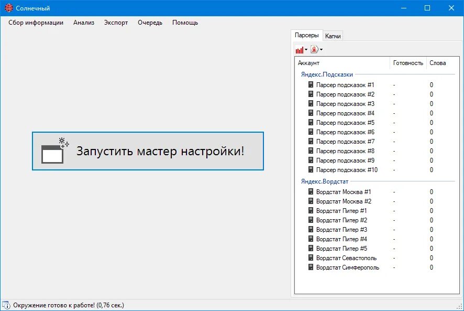The width and height of the screenshot is (464, 311).
Task: Click icon of Вордстат Питер #4
Action: (x=311, y=239)
